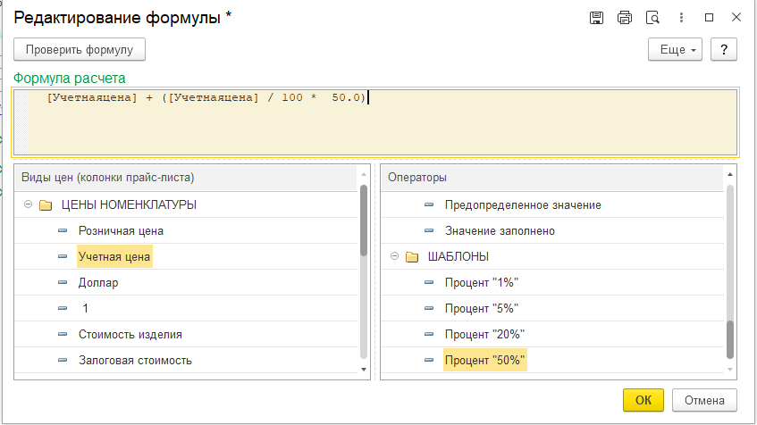Collapse the ЦЕНЫ НОМЕНКЛАТУРЫ tree group
This screenshot has height=425, width=757.
pos(28,205)
